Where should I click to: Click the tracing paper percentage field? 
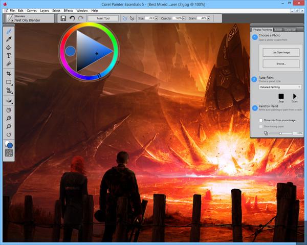[x=298, y=133]
